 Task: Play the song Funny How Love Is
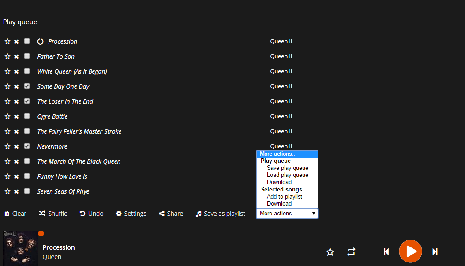coord(62,176)
